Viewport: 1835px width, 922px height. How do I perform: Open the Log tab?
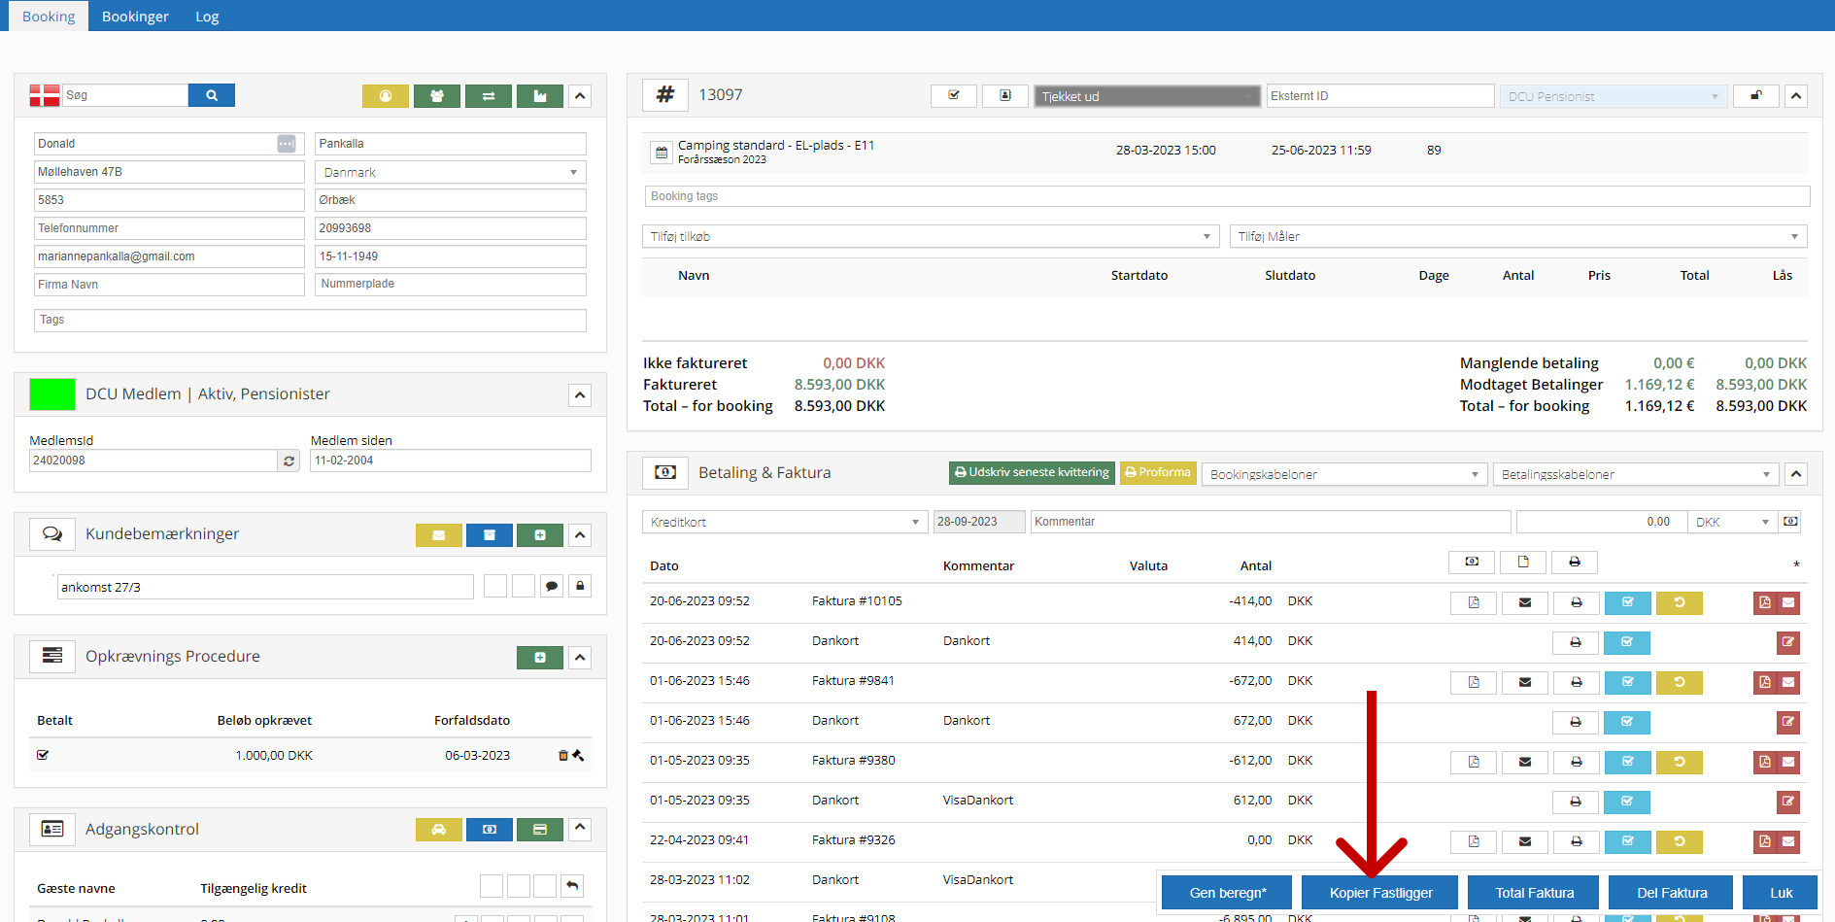pos(207,17)
